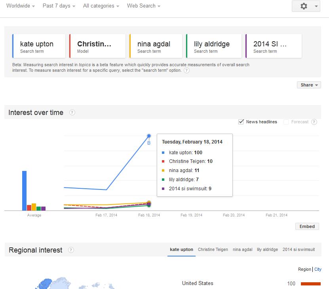
Task: Click help icon beside Regional interest
Action: coord(71,250)
